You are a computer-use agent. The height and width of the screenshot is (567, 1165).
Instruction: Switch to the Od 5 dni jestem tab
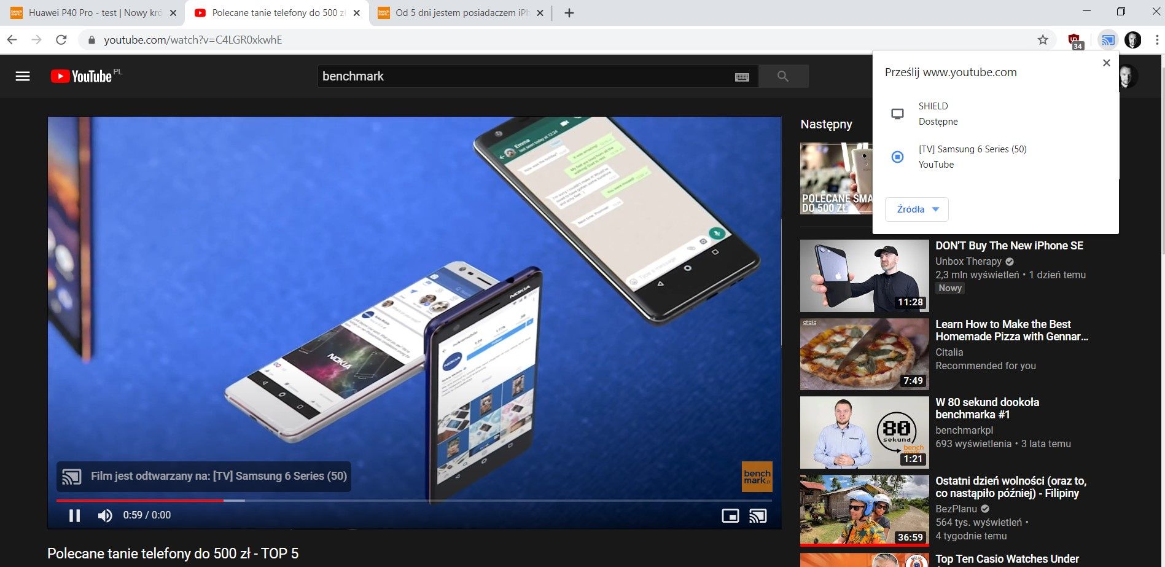point(461,13)
